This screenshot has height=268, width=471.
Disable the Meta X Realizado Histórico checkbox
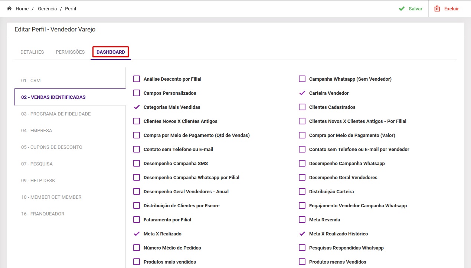[302, 234]
